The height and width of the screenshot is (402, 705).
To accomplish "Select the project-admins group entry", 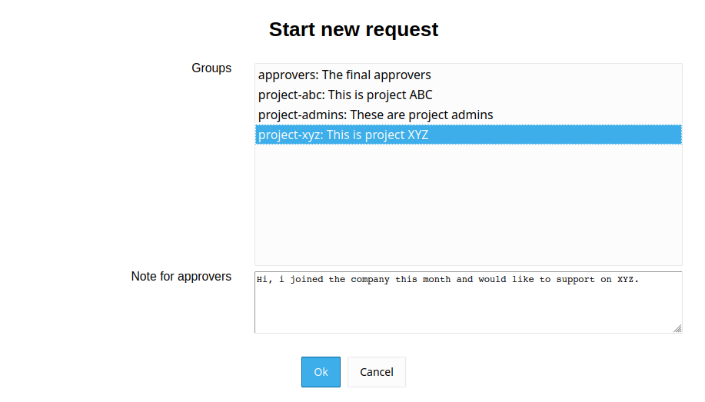I will coord(375,115).
